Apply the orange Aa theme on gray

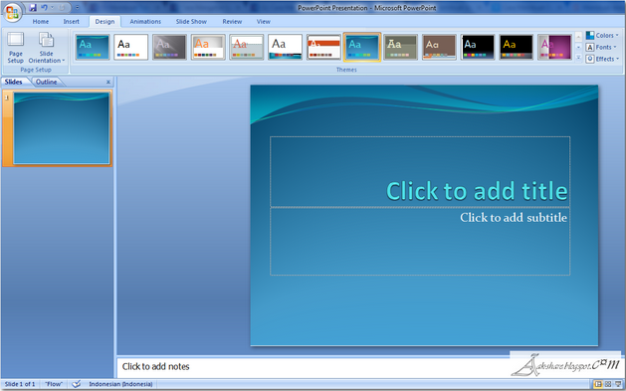coord(208,47)
